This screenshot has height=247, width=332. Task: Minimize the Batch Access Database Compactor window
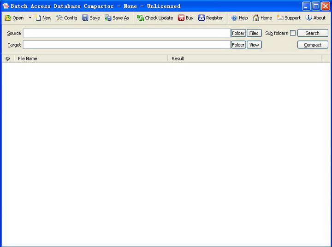click(x=306, y=6)
